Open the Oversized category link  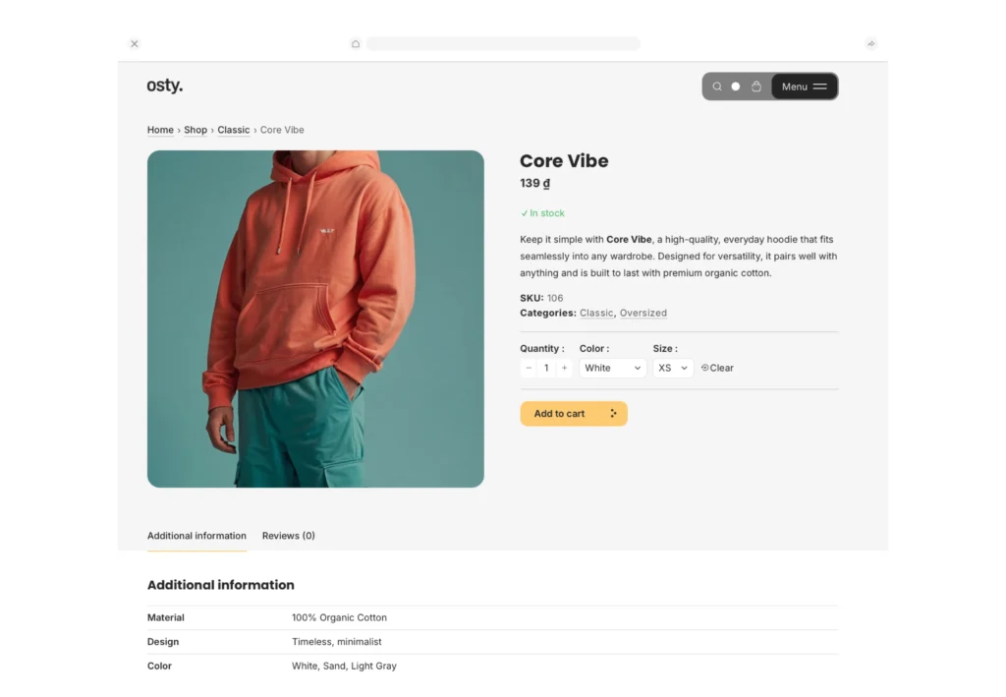tap(643, 314)
